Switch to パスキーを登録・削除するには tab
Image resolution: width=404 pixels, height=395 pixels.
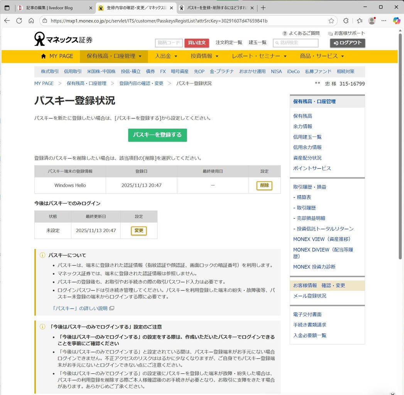coord(216,8)
